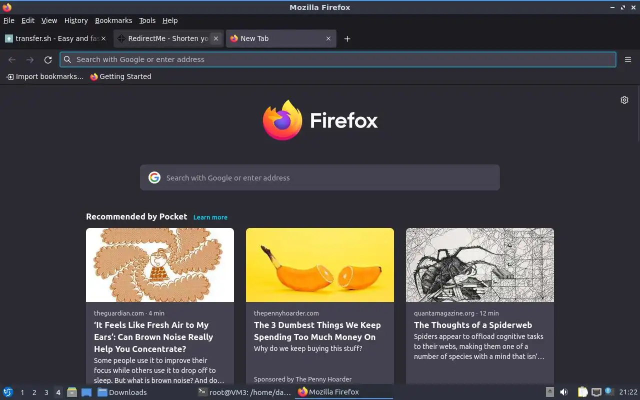
Task: Open the brown noise Guardian article headline
Action: click(153, 337)
